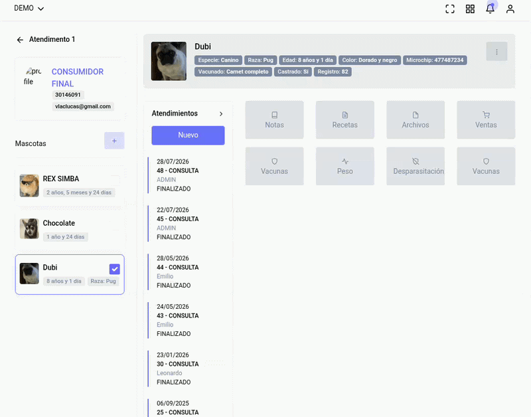
Task: Click the Color: Dorado y negro tag
Action: tap(370, 60)
